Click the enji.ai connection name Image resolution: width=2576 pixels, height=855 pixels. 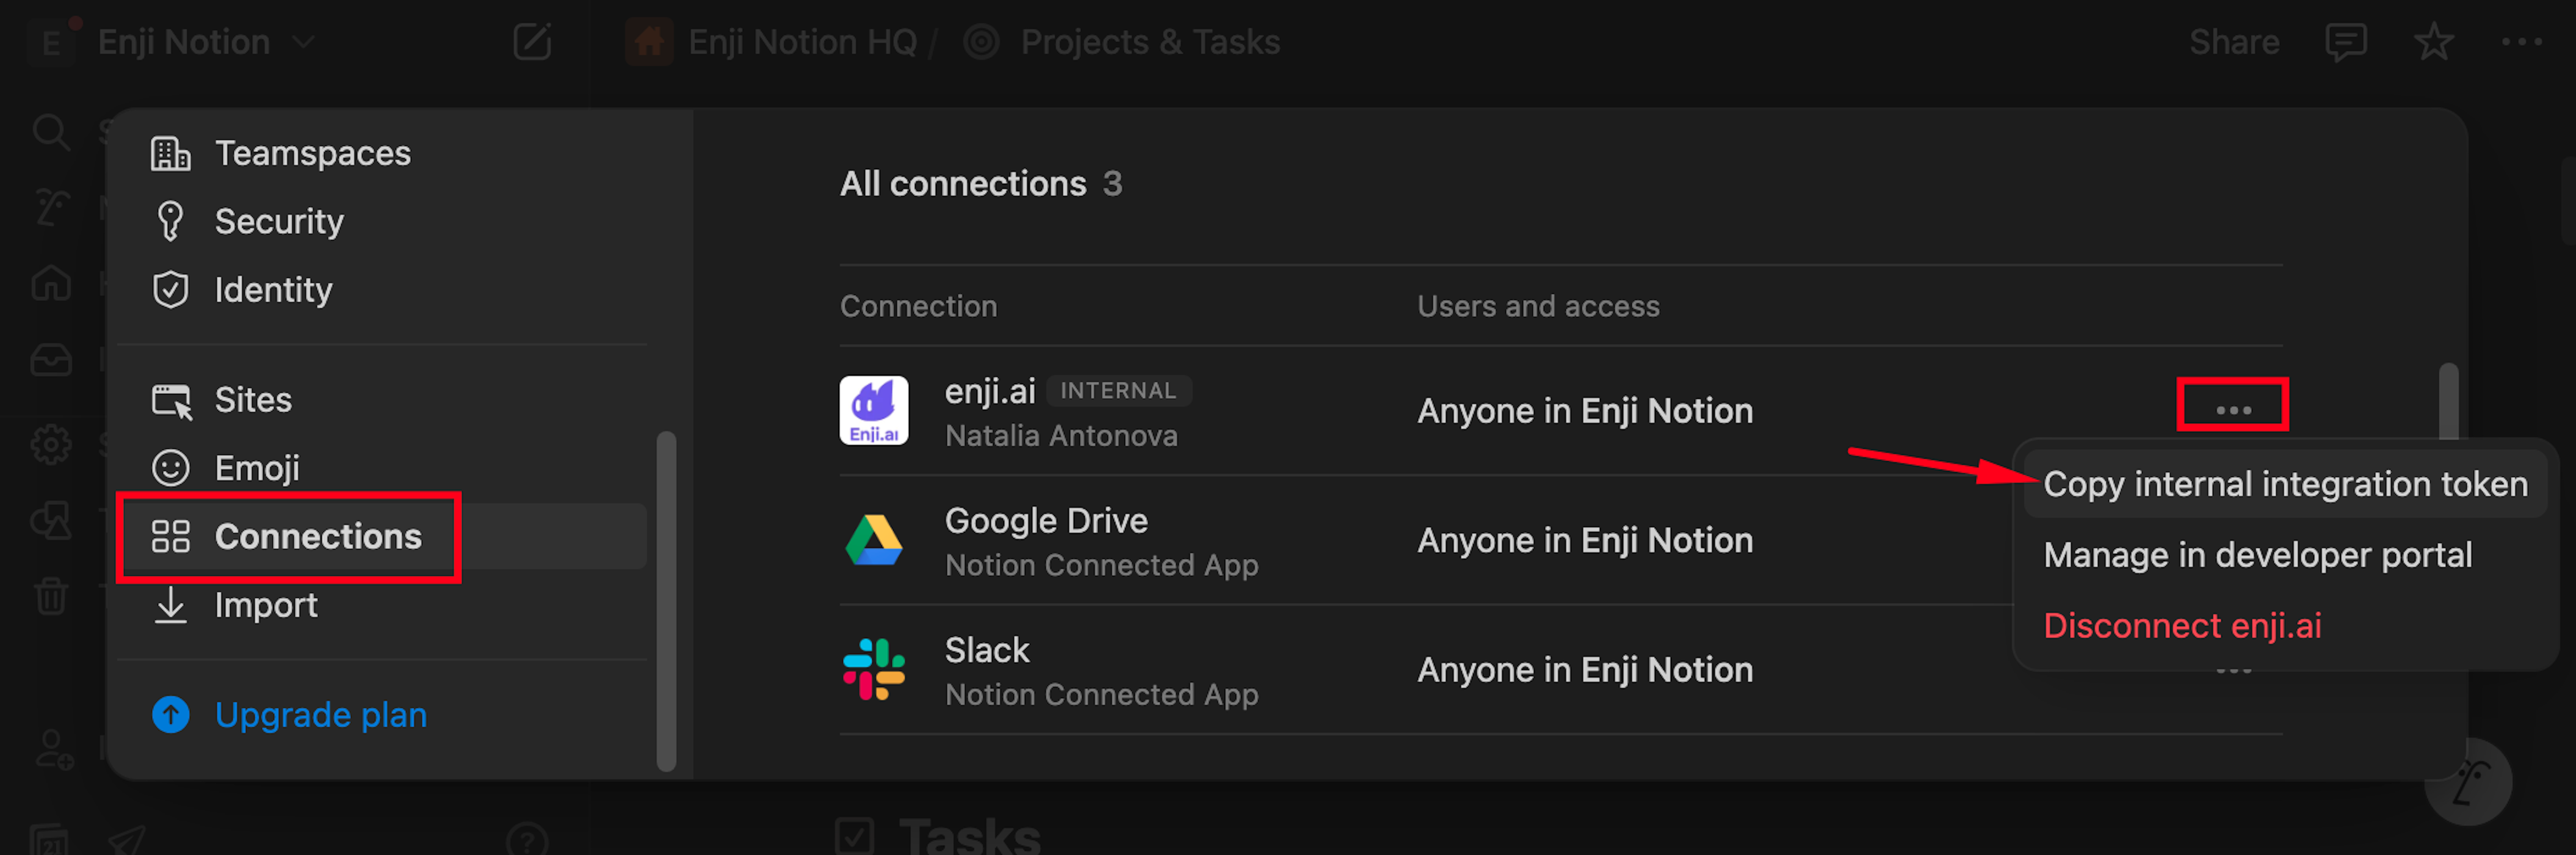[x=990, y=391]
